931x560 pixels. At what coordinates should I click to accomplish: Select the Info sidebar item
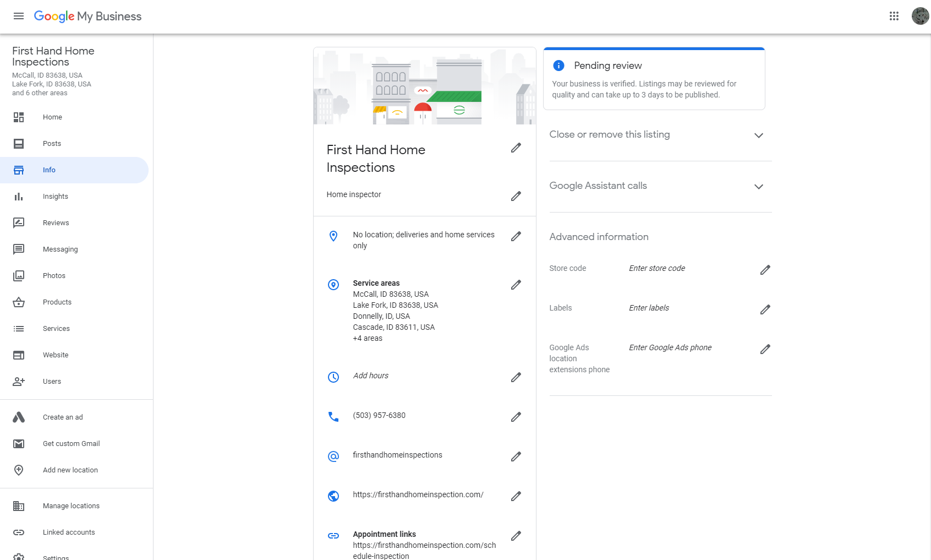click(74, 170)
